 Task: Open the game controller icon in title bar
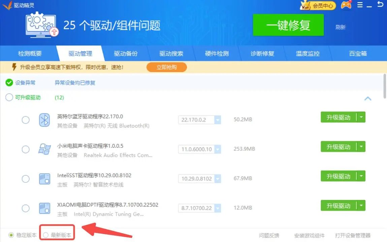click(x=346, y=5)
